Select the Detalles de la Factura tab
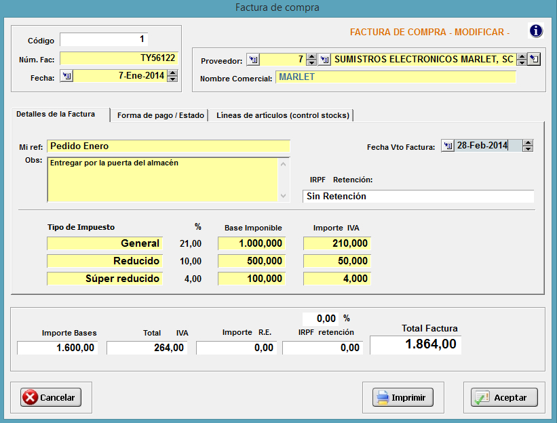This screenshot has width=557, height=423. coord(61,114)
